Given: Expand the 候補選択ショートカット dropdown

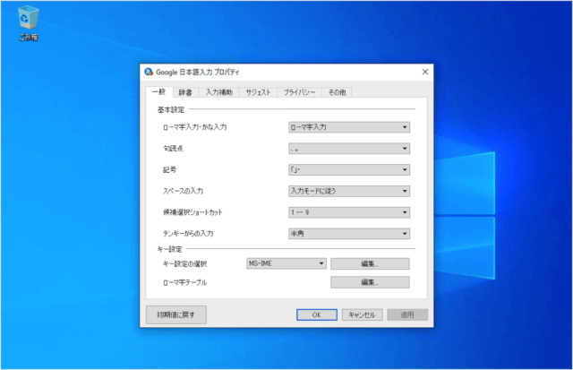Looking at the screenshot, I should point(348,212).
